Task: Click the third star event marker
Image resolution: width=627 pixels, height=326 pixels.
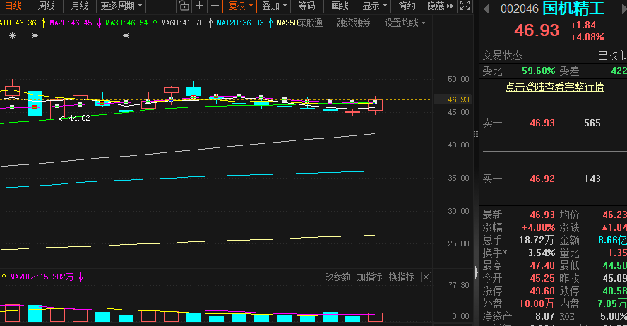Action: coord(126,36)
